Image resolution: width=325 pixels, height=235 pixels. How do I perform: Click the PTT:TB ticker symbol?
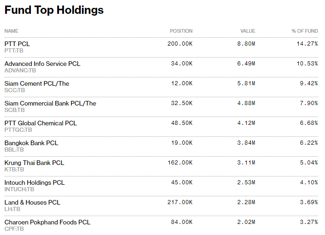coord(14,50)
